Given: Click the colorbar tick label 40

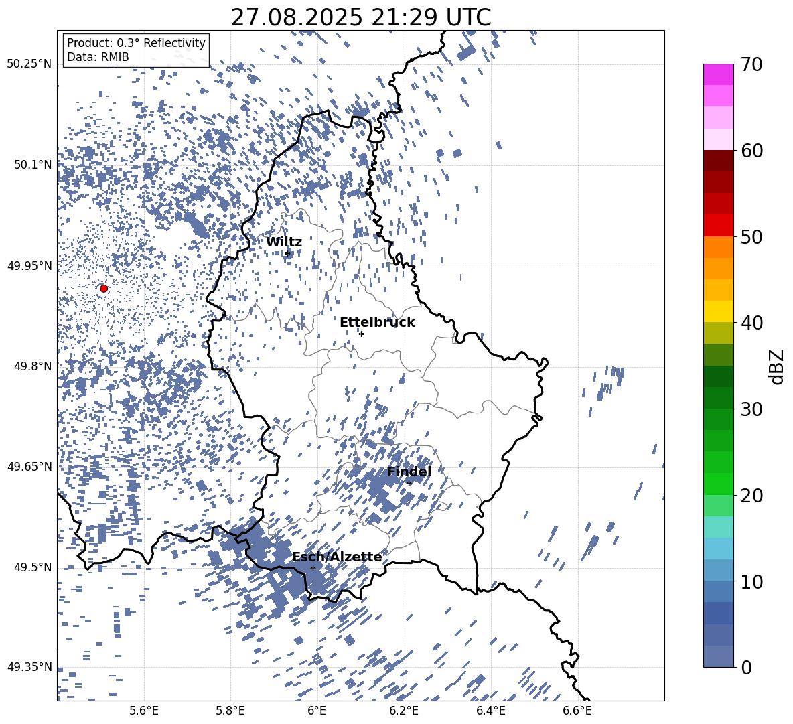Looking at the screenshot, I should 751,323.
